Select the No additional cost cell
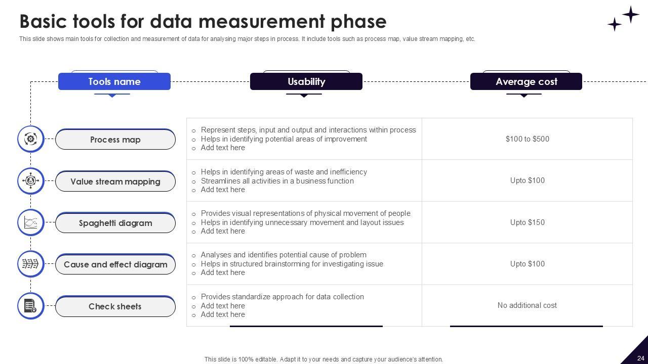The height and width of the screenshot is (364, 648). (527, 305)
